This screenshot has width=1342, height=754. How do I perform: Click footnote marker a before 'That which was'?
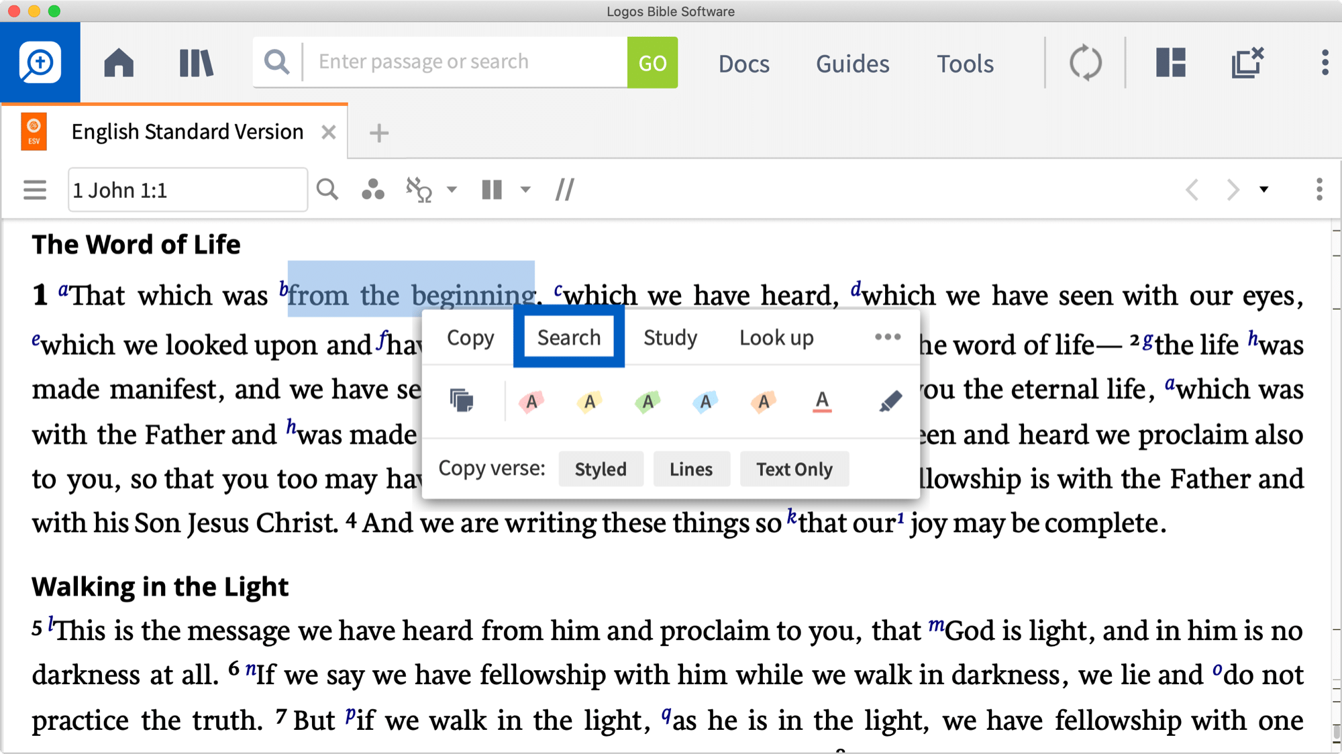pyautogui.click(x=63, y=290)
